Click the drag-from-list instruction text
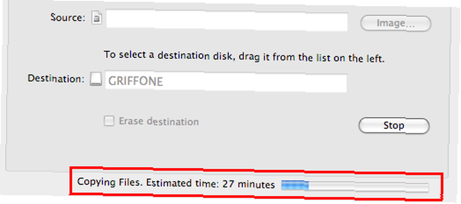461x204 pixels. tap(244, 57)
